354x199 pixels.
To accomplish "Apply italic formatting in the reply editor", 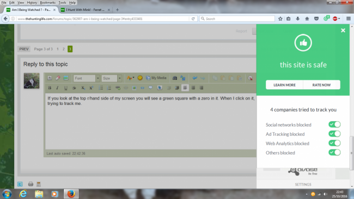I will (x=57, y=88).
